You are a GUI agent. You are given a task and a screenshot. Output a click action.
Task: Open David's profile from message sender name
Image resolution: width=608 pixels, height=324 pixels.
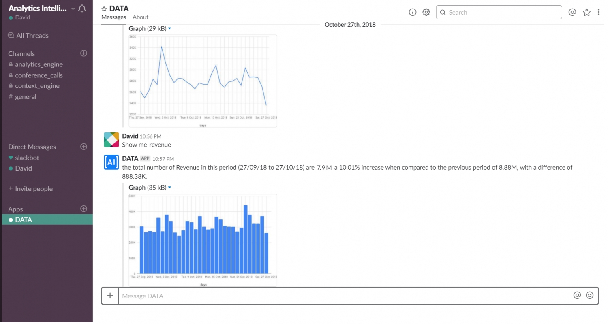(130, 136)
